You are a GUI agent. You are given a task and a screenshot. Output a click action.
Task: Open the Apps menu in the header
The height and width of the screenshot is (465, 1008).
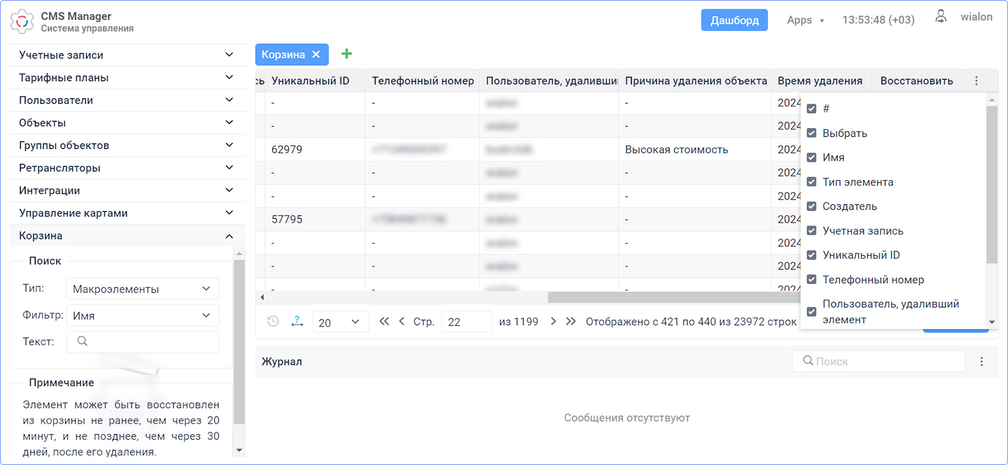(805, 20)
